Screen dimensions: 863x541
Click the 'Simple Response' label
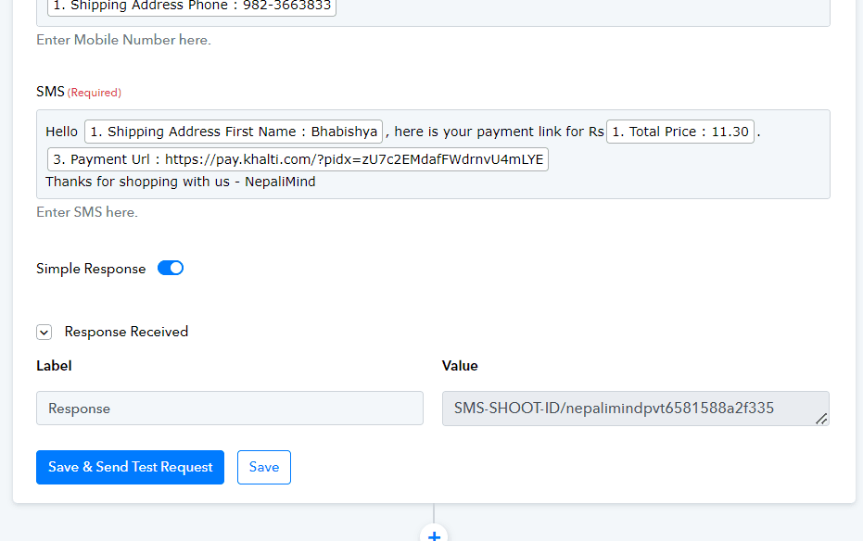tap(91, 269)
